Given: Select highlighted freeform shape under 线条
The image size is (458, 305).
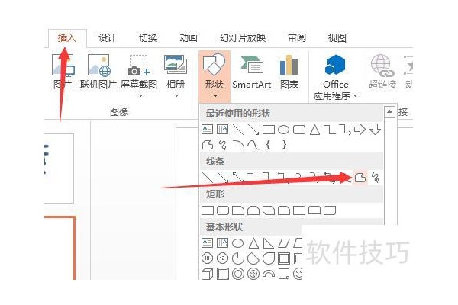Looking at the screenshot, I should pos(360,177).
